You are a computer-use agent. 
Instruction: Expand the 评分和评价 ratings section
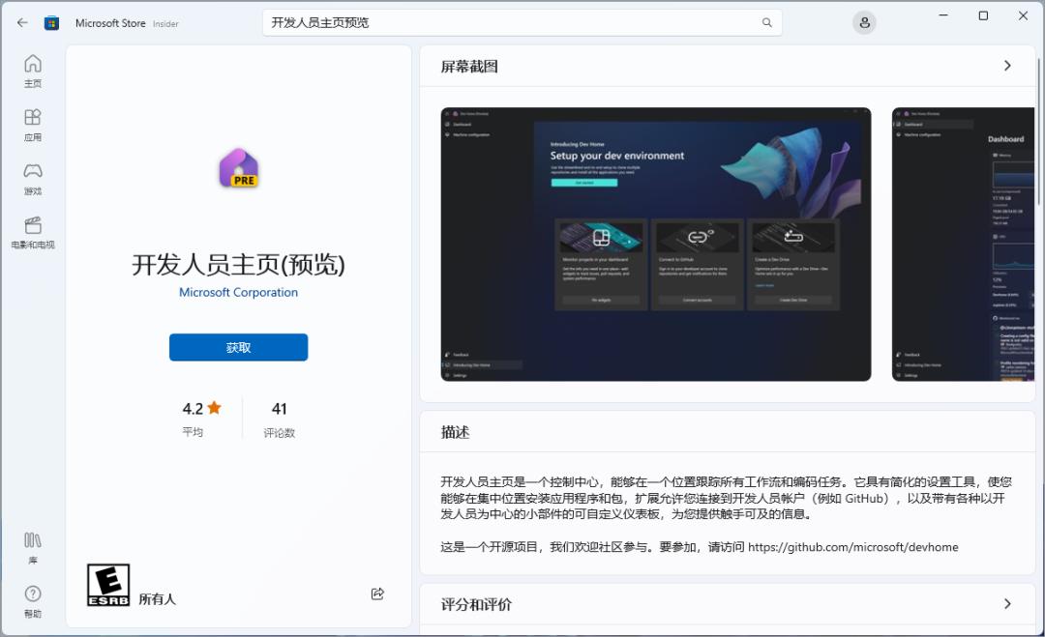tap(1006, 603)
